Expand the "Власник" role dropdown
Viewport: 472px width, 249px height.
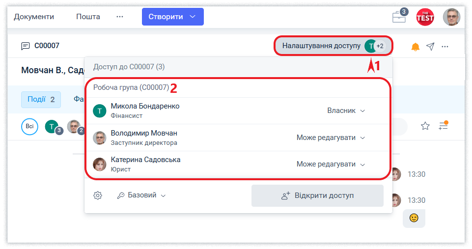click(x=346, y=111)
